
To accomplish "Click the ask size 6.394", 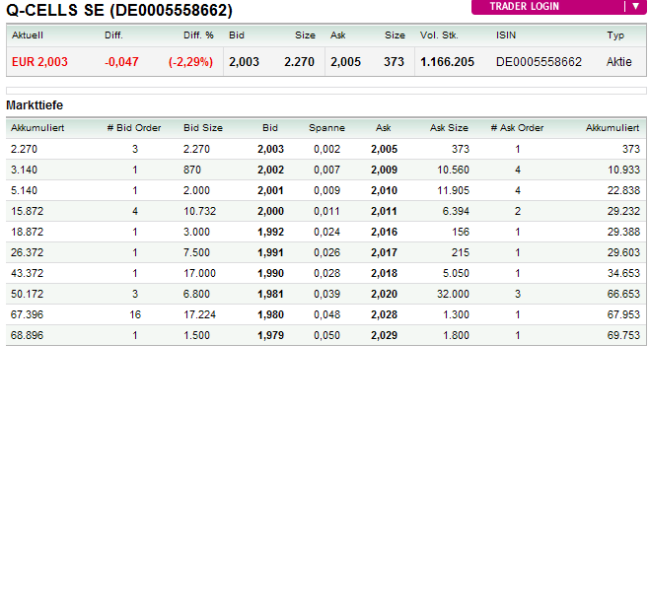I will [x=456, y=211].
